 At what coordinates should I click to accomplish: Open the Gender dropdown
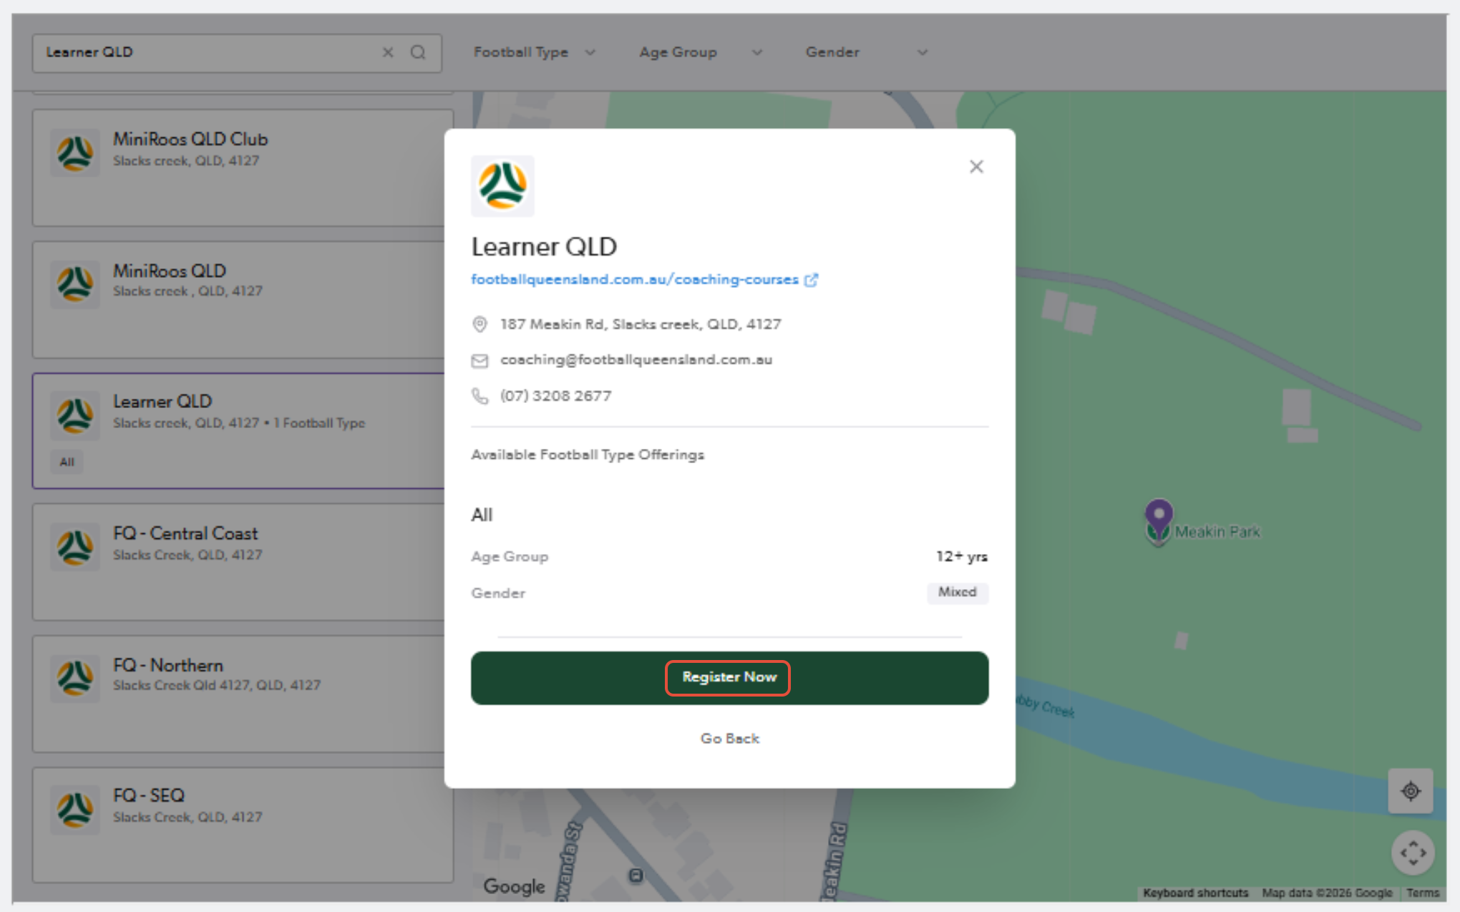(866, 52)
